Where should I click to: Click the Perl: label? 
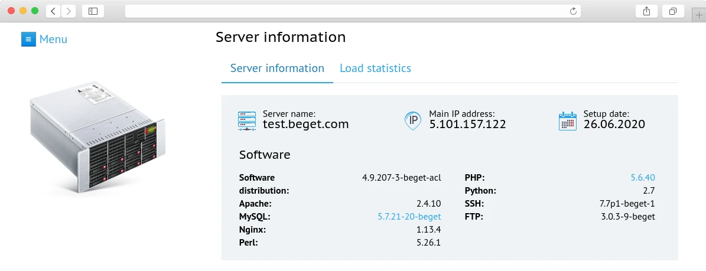click(x=249, y=243)
